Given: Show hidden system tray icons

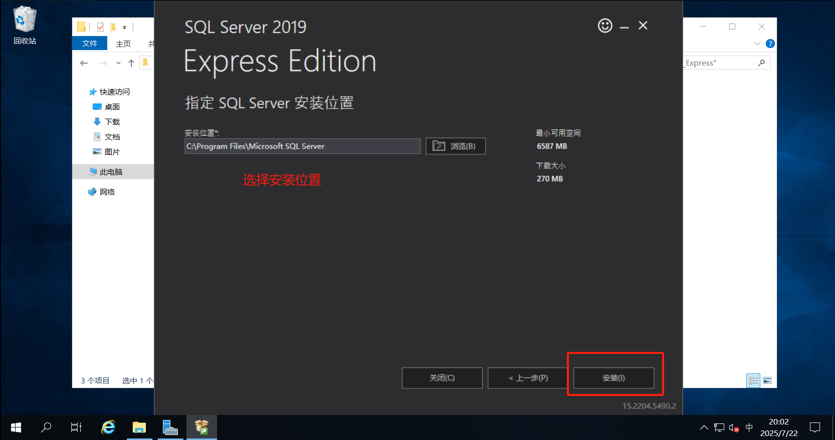Looking at the screenshot, I should coord(704,427).
